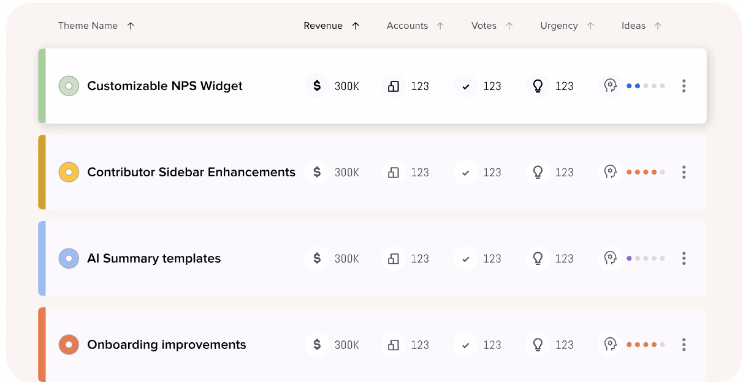The width and height of the screenshot is (743, 382).
Task: Open more options for Customizable NPS Widget
Action: point(684,86)
